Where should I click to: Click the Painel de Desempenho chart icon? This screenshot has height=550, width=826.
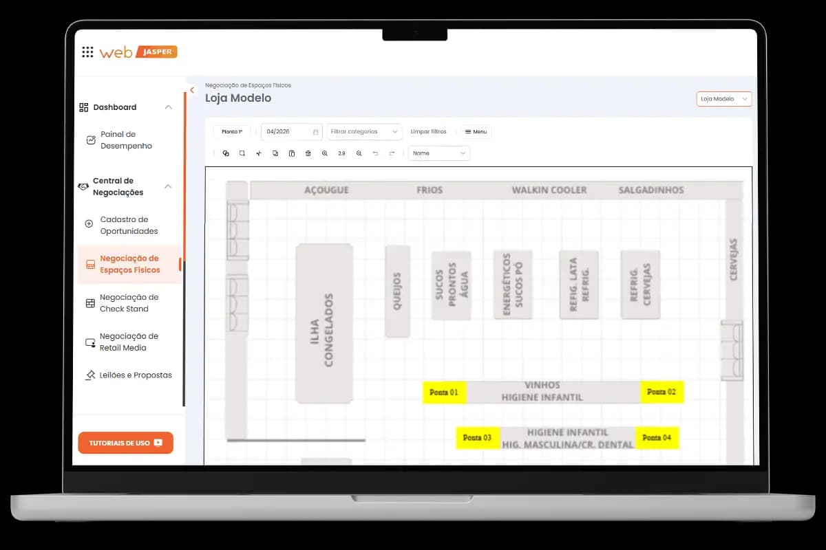pos(91,140)
